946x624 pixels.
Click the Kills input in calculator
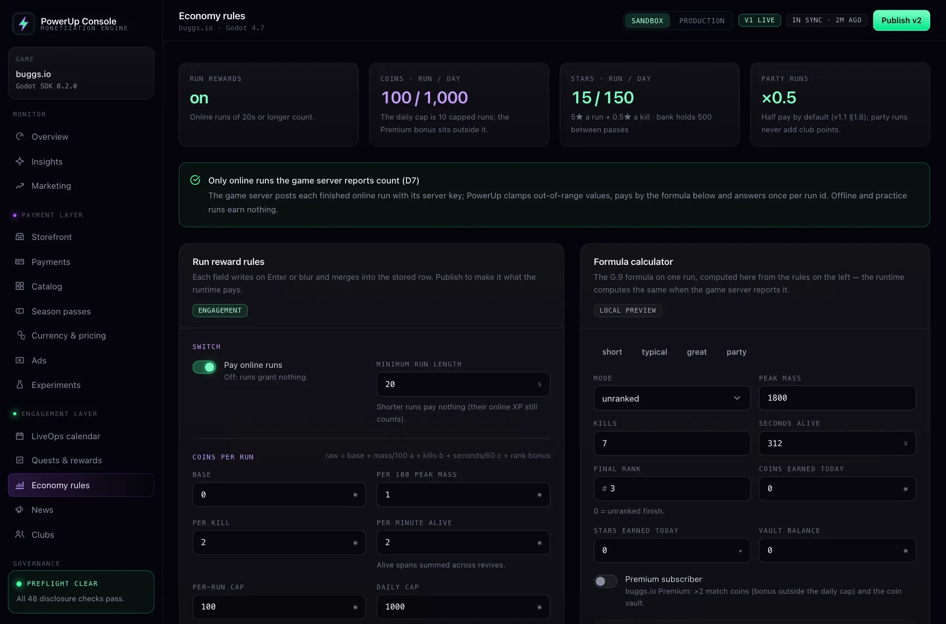click(x=672, y=443)
